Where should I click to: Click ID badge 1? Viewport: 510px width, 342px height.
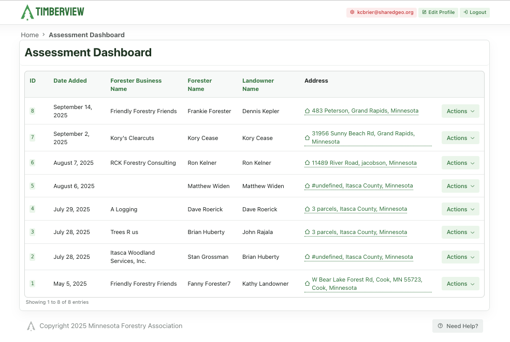(x=33, y=284)
